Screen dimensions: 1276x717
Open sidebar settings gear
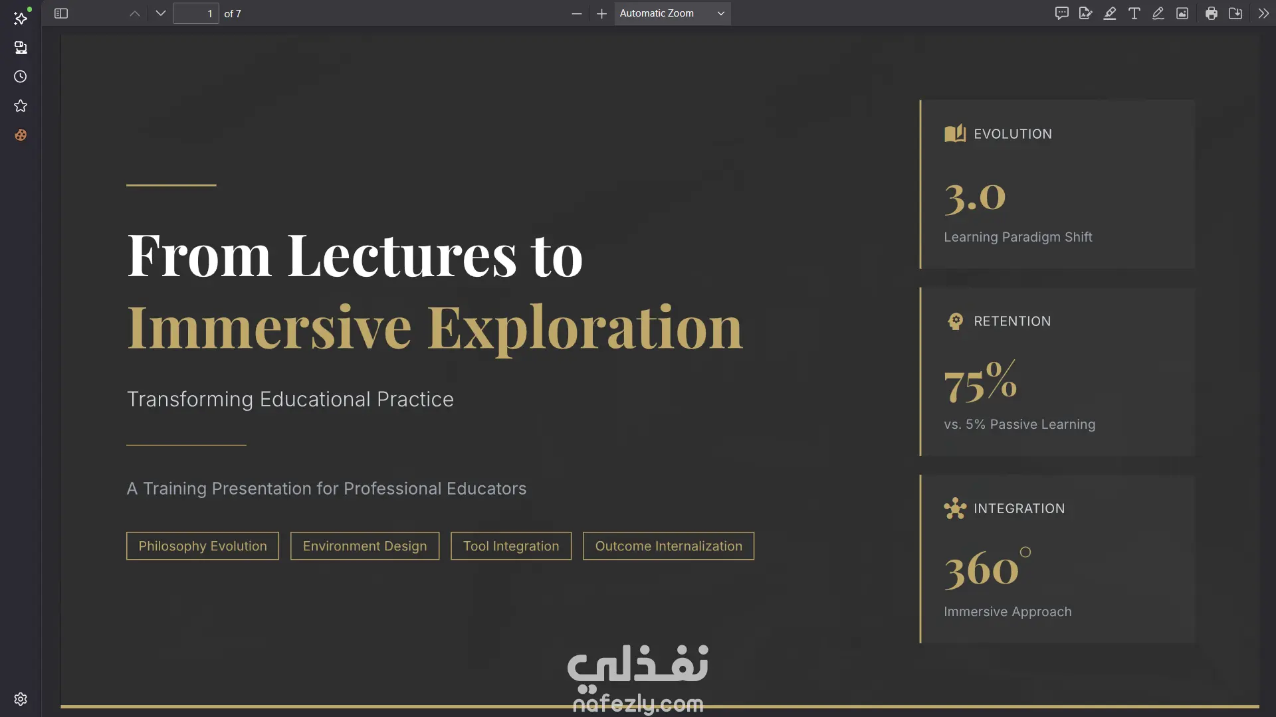[21, 699]
